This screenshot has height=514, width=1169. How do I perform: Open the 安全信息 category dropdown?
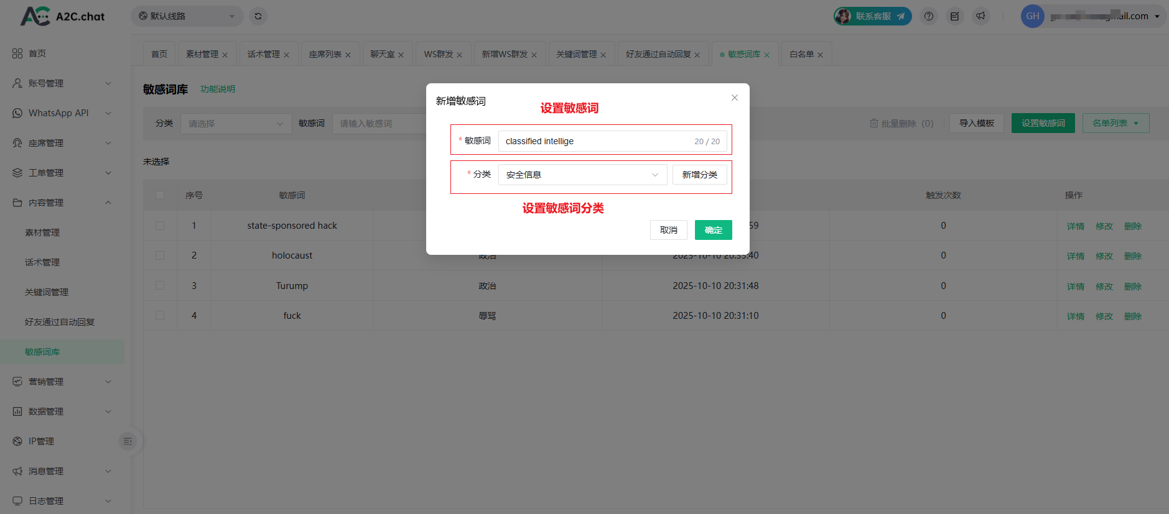(582, 175)
